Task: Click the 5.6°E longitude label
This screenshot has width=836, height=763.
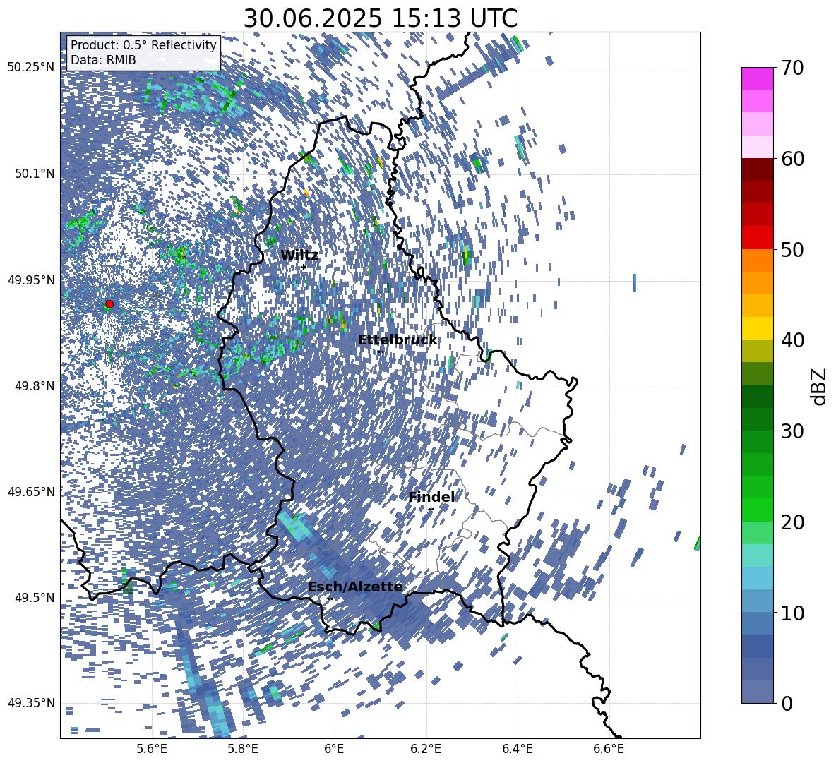Action: tap(152, 749)
